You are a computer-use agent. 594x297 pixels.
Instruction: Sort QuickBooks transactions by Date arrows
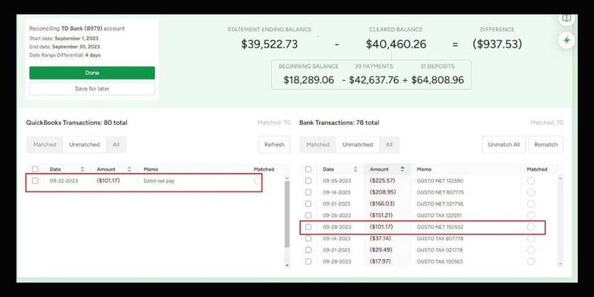pos(82,169)
